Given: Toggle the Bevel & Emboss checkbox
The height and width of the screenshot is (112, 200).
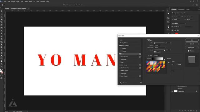Looking at the screenshot, I should click(x=120, y=45).
